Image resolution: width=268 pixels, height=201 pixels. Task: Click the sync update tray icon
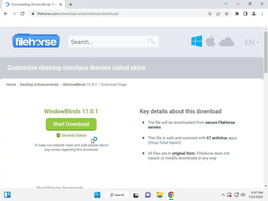pos(229,195)
